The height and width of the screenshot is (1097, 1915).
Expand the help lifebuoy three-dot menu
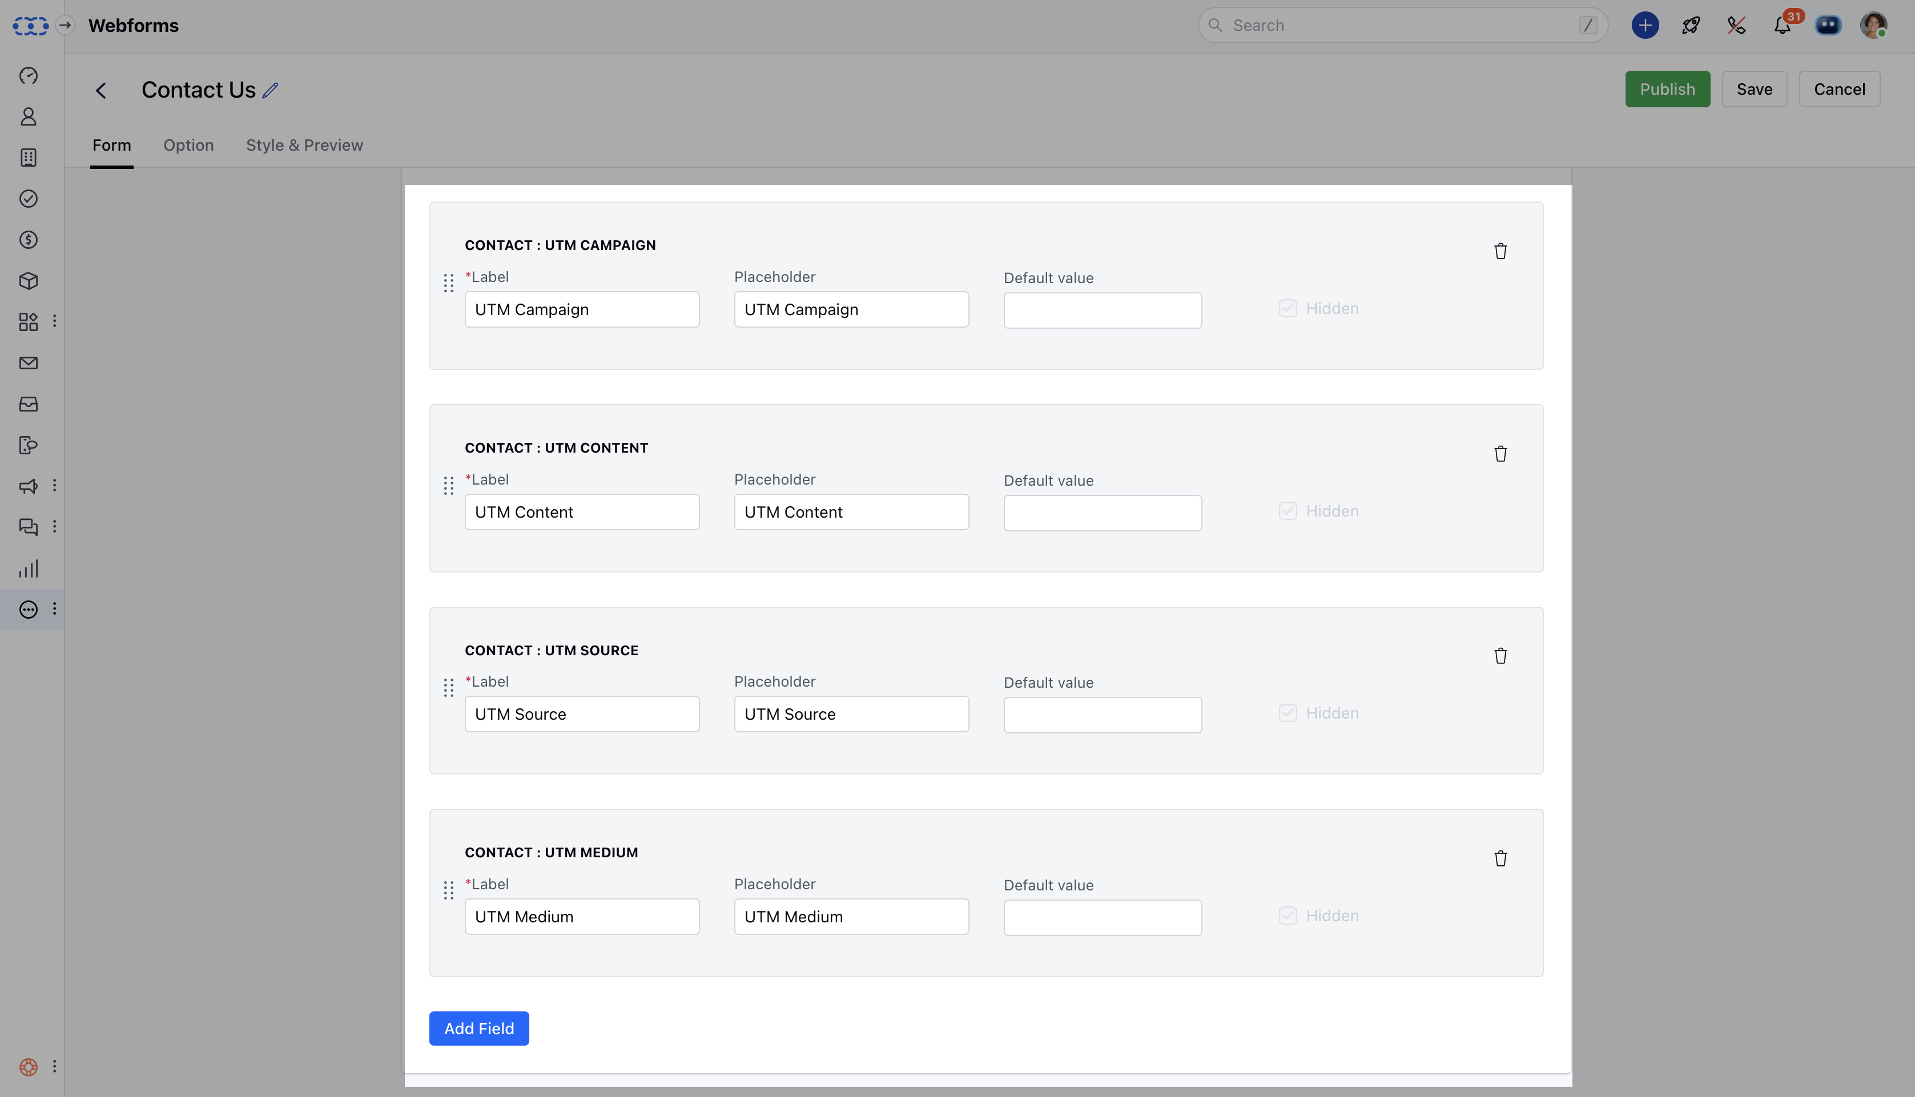pos(54,1066)
